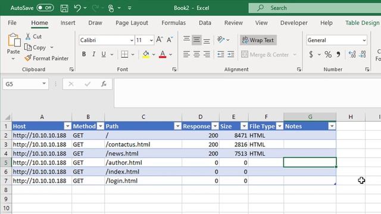Click the Paste clipboard icon
The width and height of the screenshot is (381, 214).
(14, 40)
